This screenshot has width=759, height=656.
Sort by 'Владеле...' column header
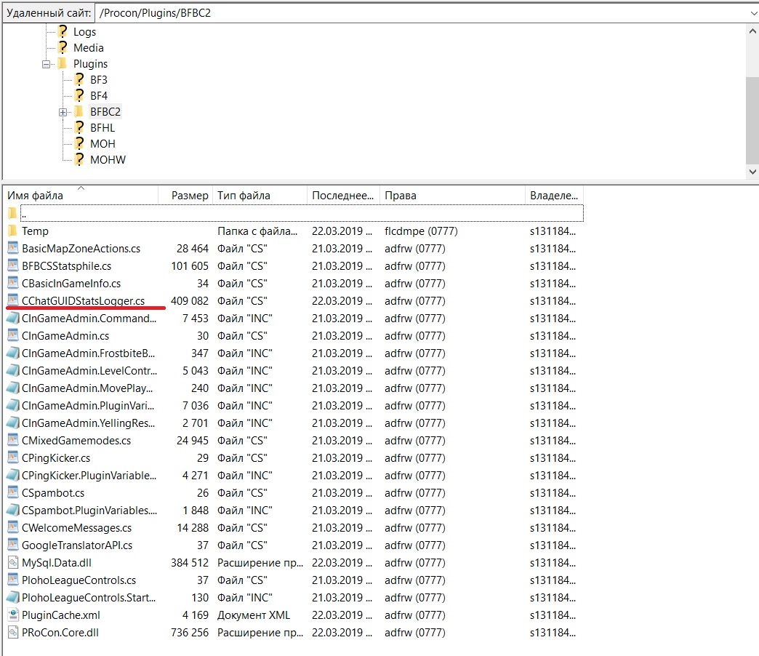tap(554, 196)
